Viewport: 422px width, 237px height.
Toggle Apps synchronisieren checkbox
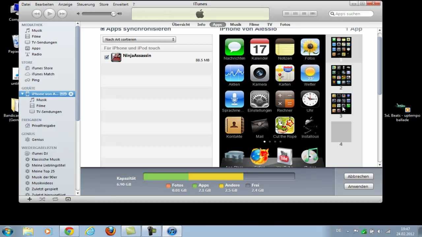[x=103, y=29]
